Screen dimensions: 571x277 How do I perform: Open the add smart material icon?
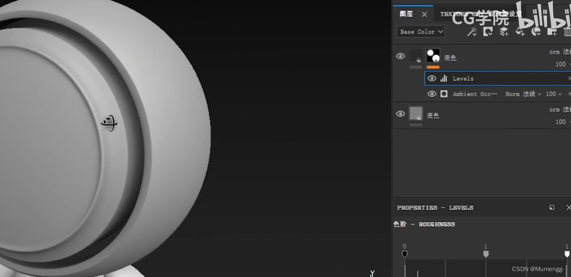[x=536, y=32]
